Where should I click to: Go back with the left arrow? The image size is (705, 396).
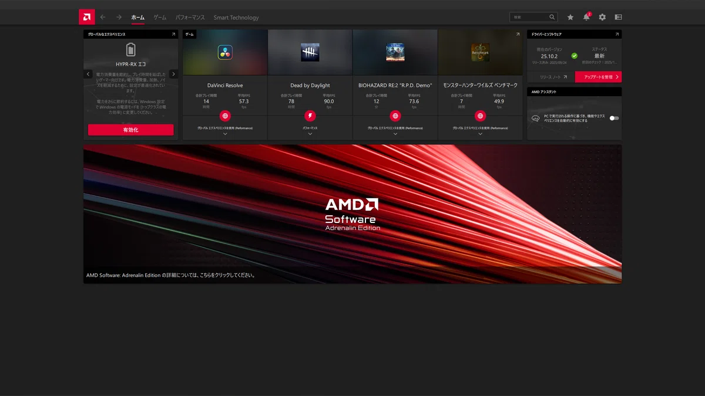pos(103,17)
